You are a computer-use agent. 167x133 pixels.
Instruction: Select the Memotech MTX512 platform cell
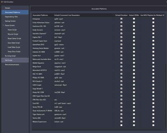43,70
